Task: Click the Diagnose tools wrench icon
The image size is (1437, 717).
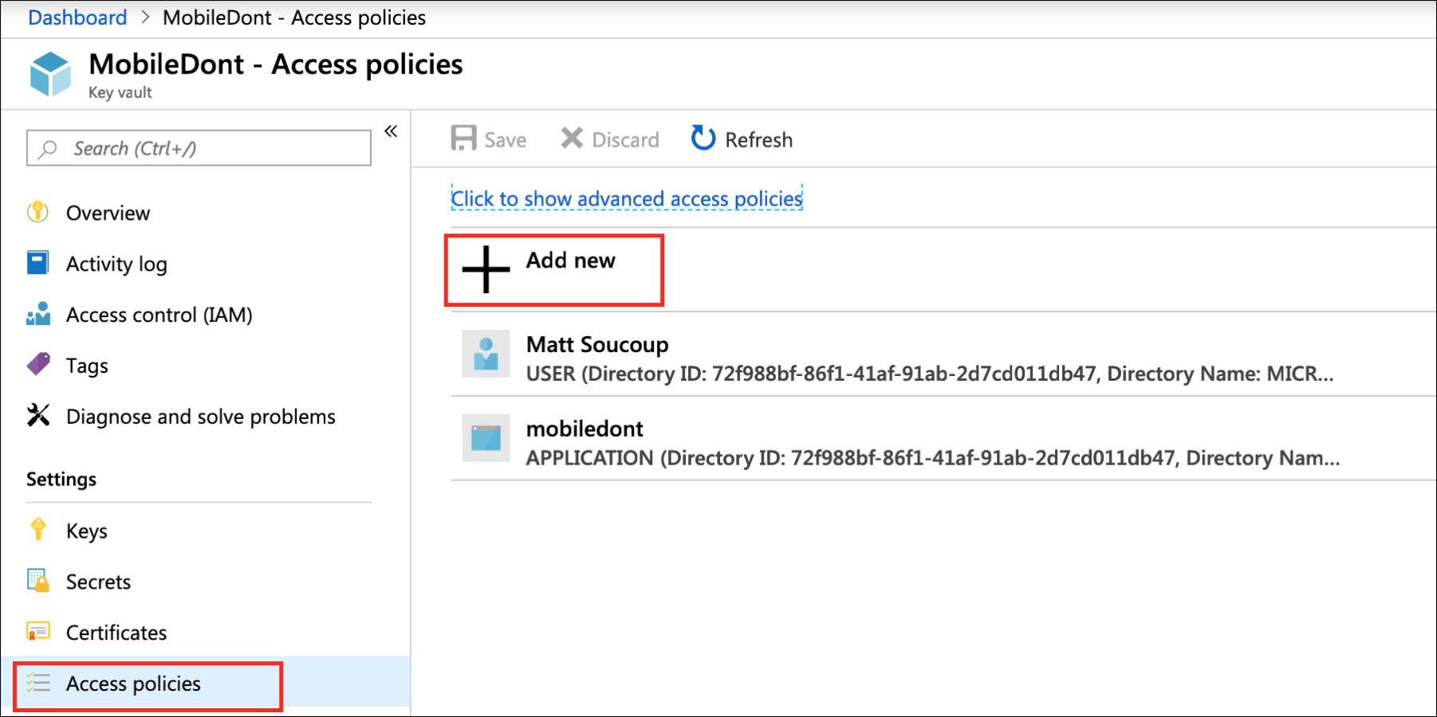Action: tap(38, 415)
